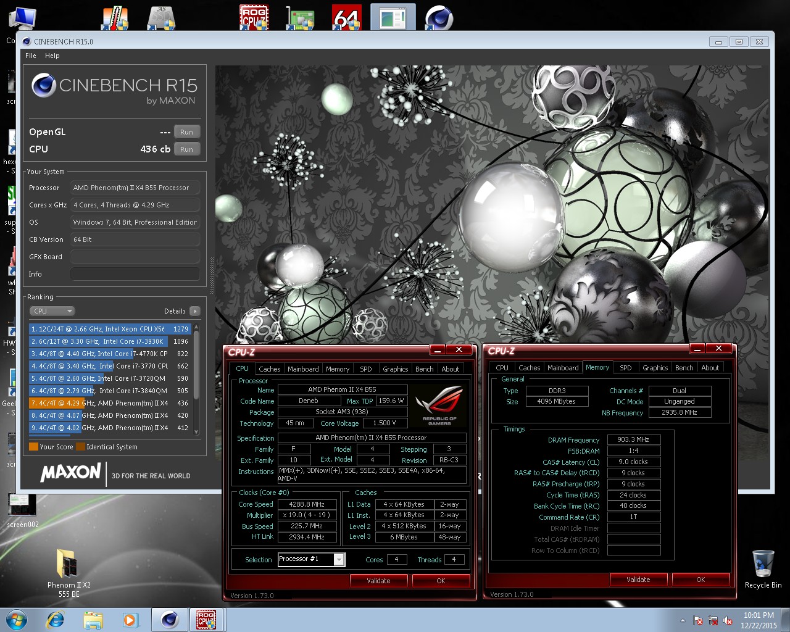Open the Recycle Bin
790x632 pixels.
763,568
